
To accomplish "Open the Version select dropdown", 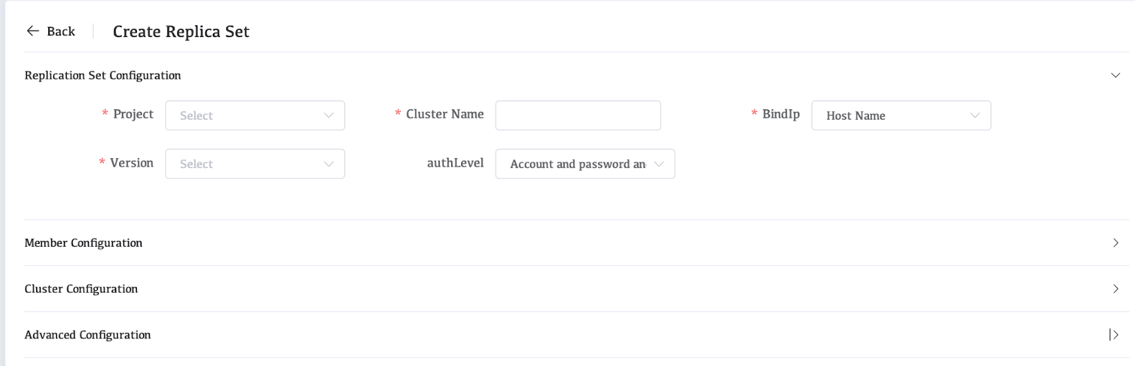I will tap(245, 164).
